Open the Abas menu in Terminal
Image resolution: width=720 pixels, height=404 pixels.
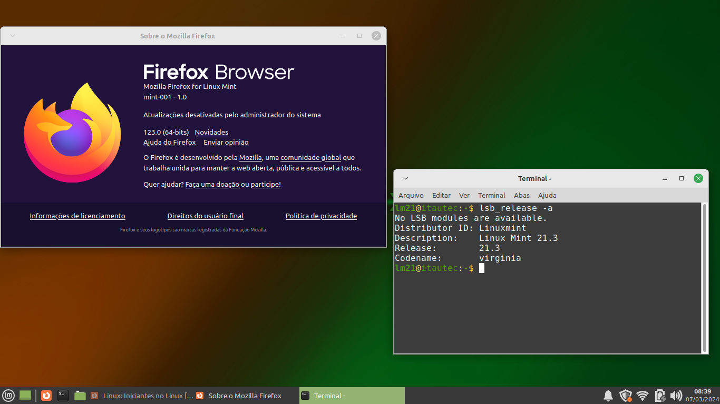[522, 195]
